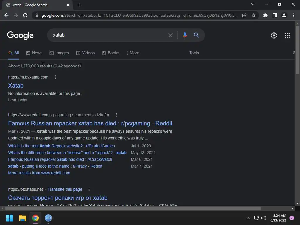Open the search Tools options

pyautogui.click(x=194, y=53)
